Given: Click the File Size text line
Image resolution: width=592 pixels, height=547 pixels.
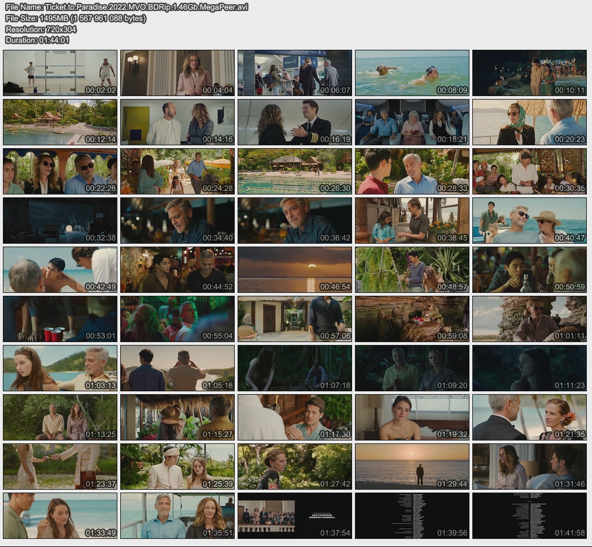Looking at the screenshot, I should coord(75,18).
